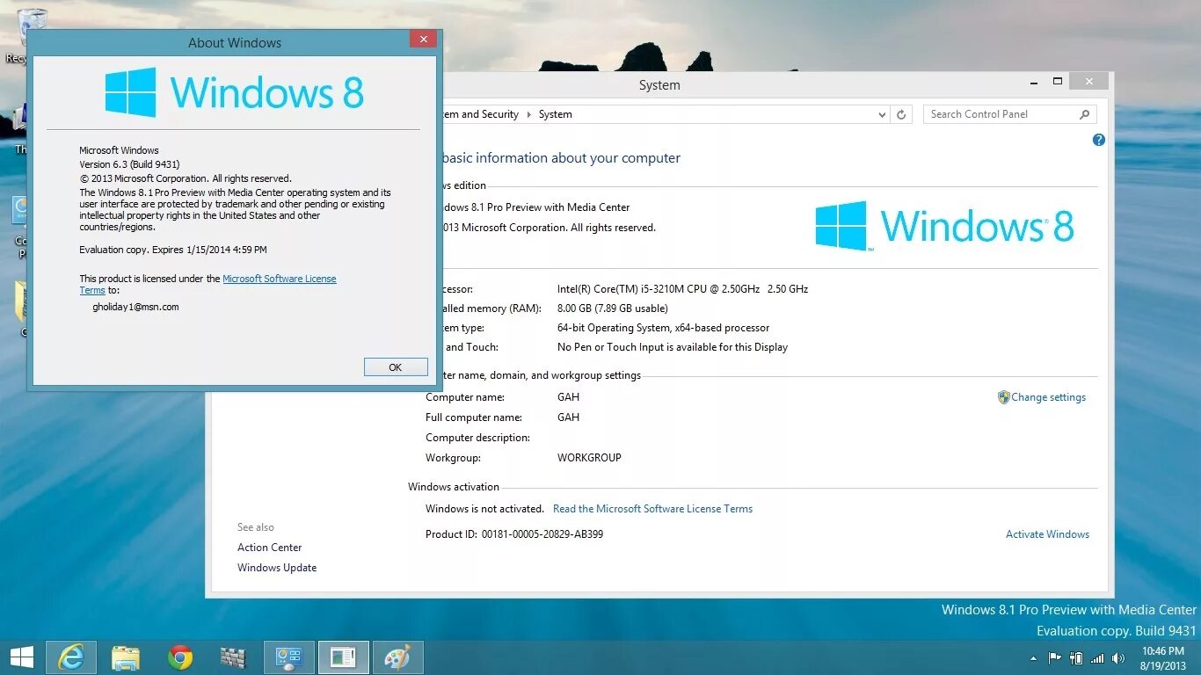Close the About Windows dialog

423,40
